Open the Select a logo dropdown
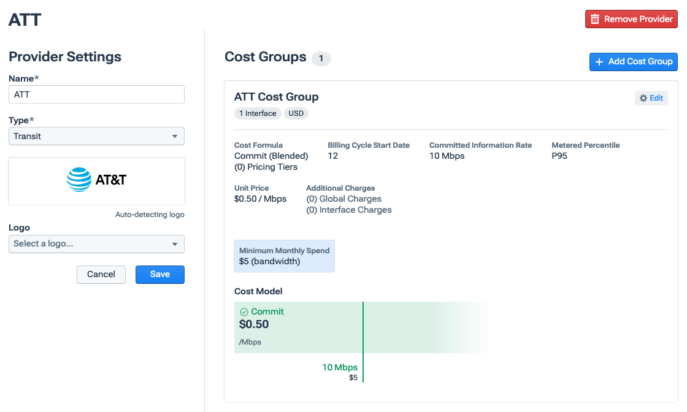This screenshot has width=687, height=412. click(x=96, y=243)
